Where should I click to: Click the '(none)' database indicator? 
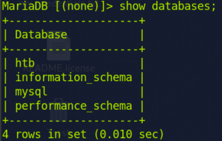click(x=80, y=6)
